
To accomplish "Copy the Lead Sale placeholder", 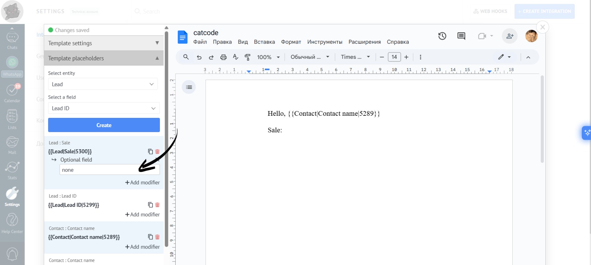I will coord(150,151).
